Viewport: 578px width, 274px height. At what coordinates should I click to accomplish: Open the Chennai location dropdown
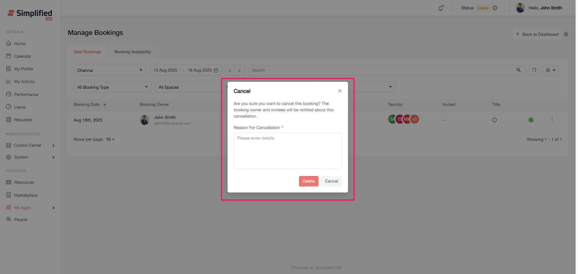pyautogui.click(x=110, y=70)
